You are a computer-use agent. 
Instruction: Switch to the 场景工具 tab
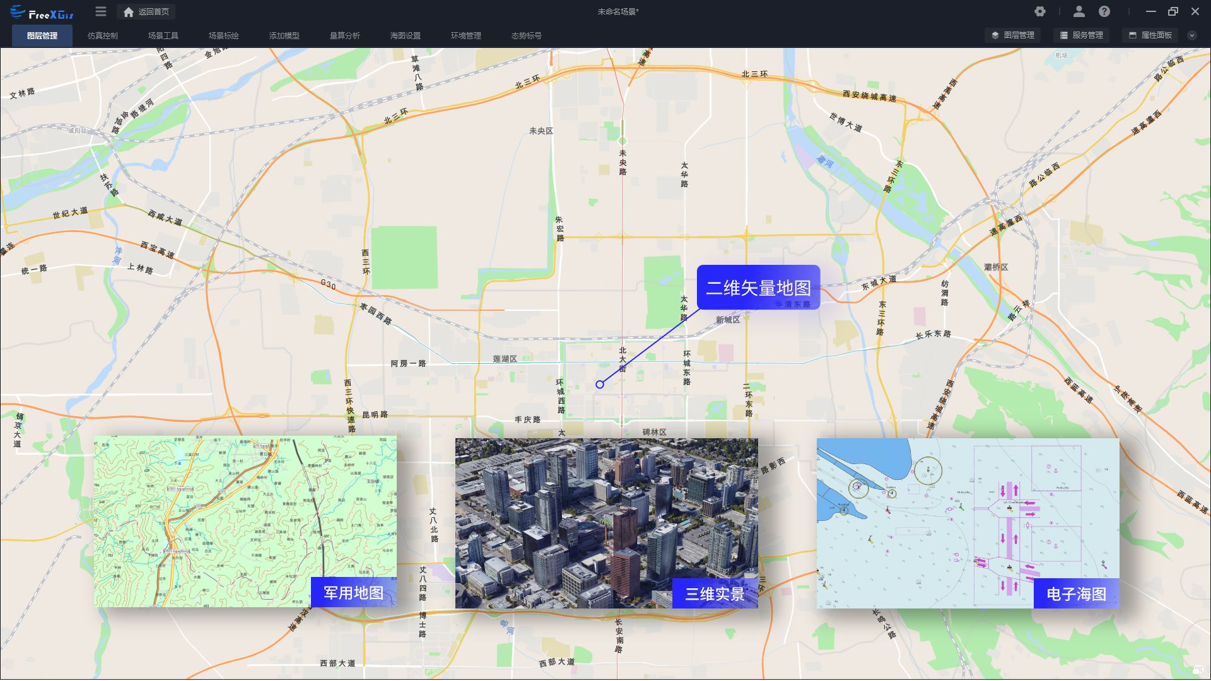click(x=163, y=36)
